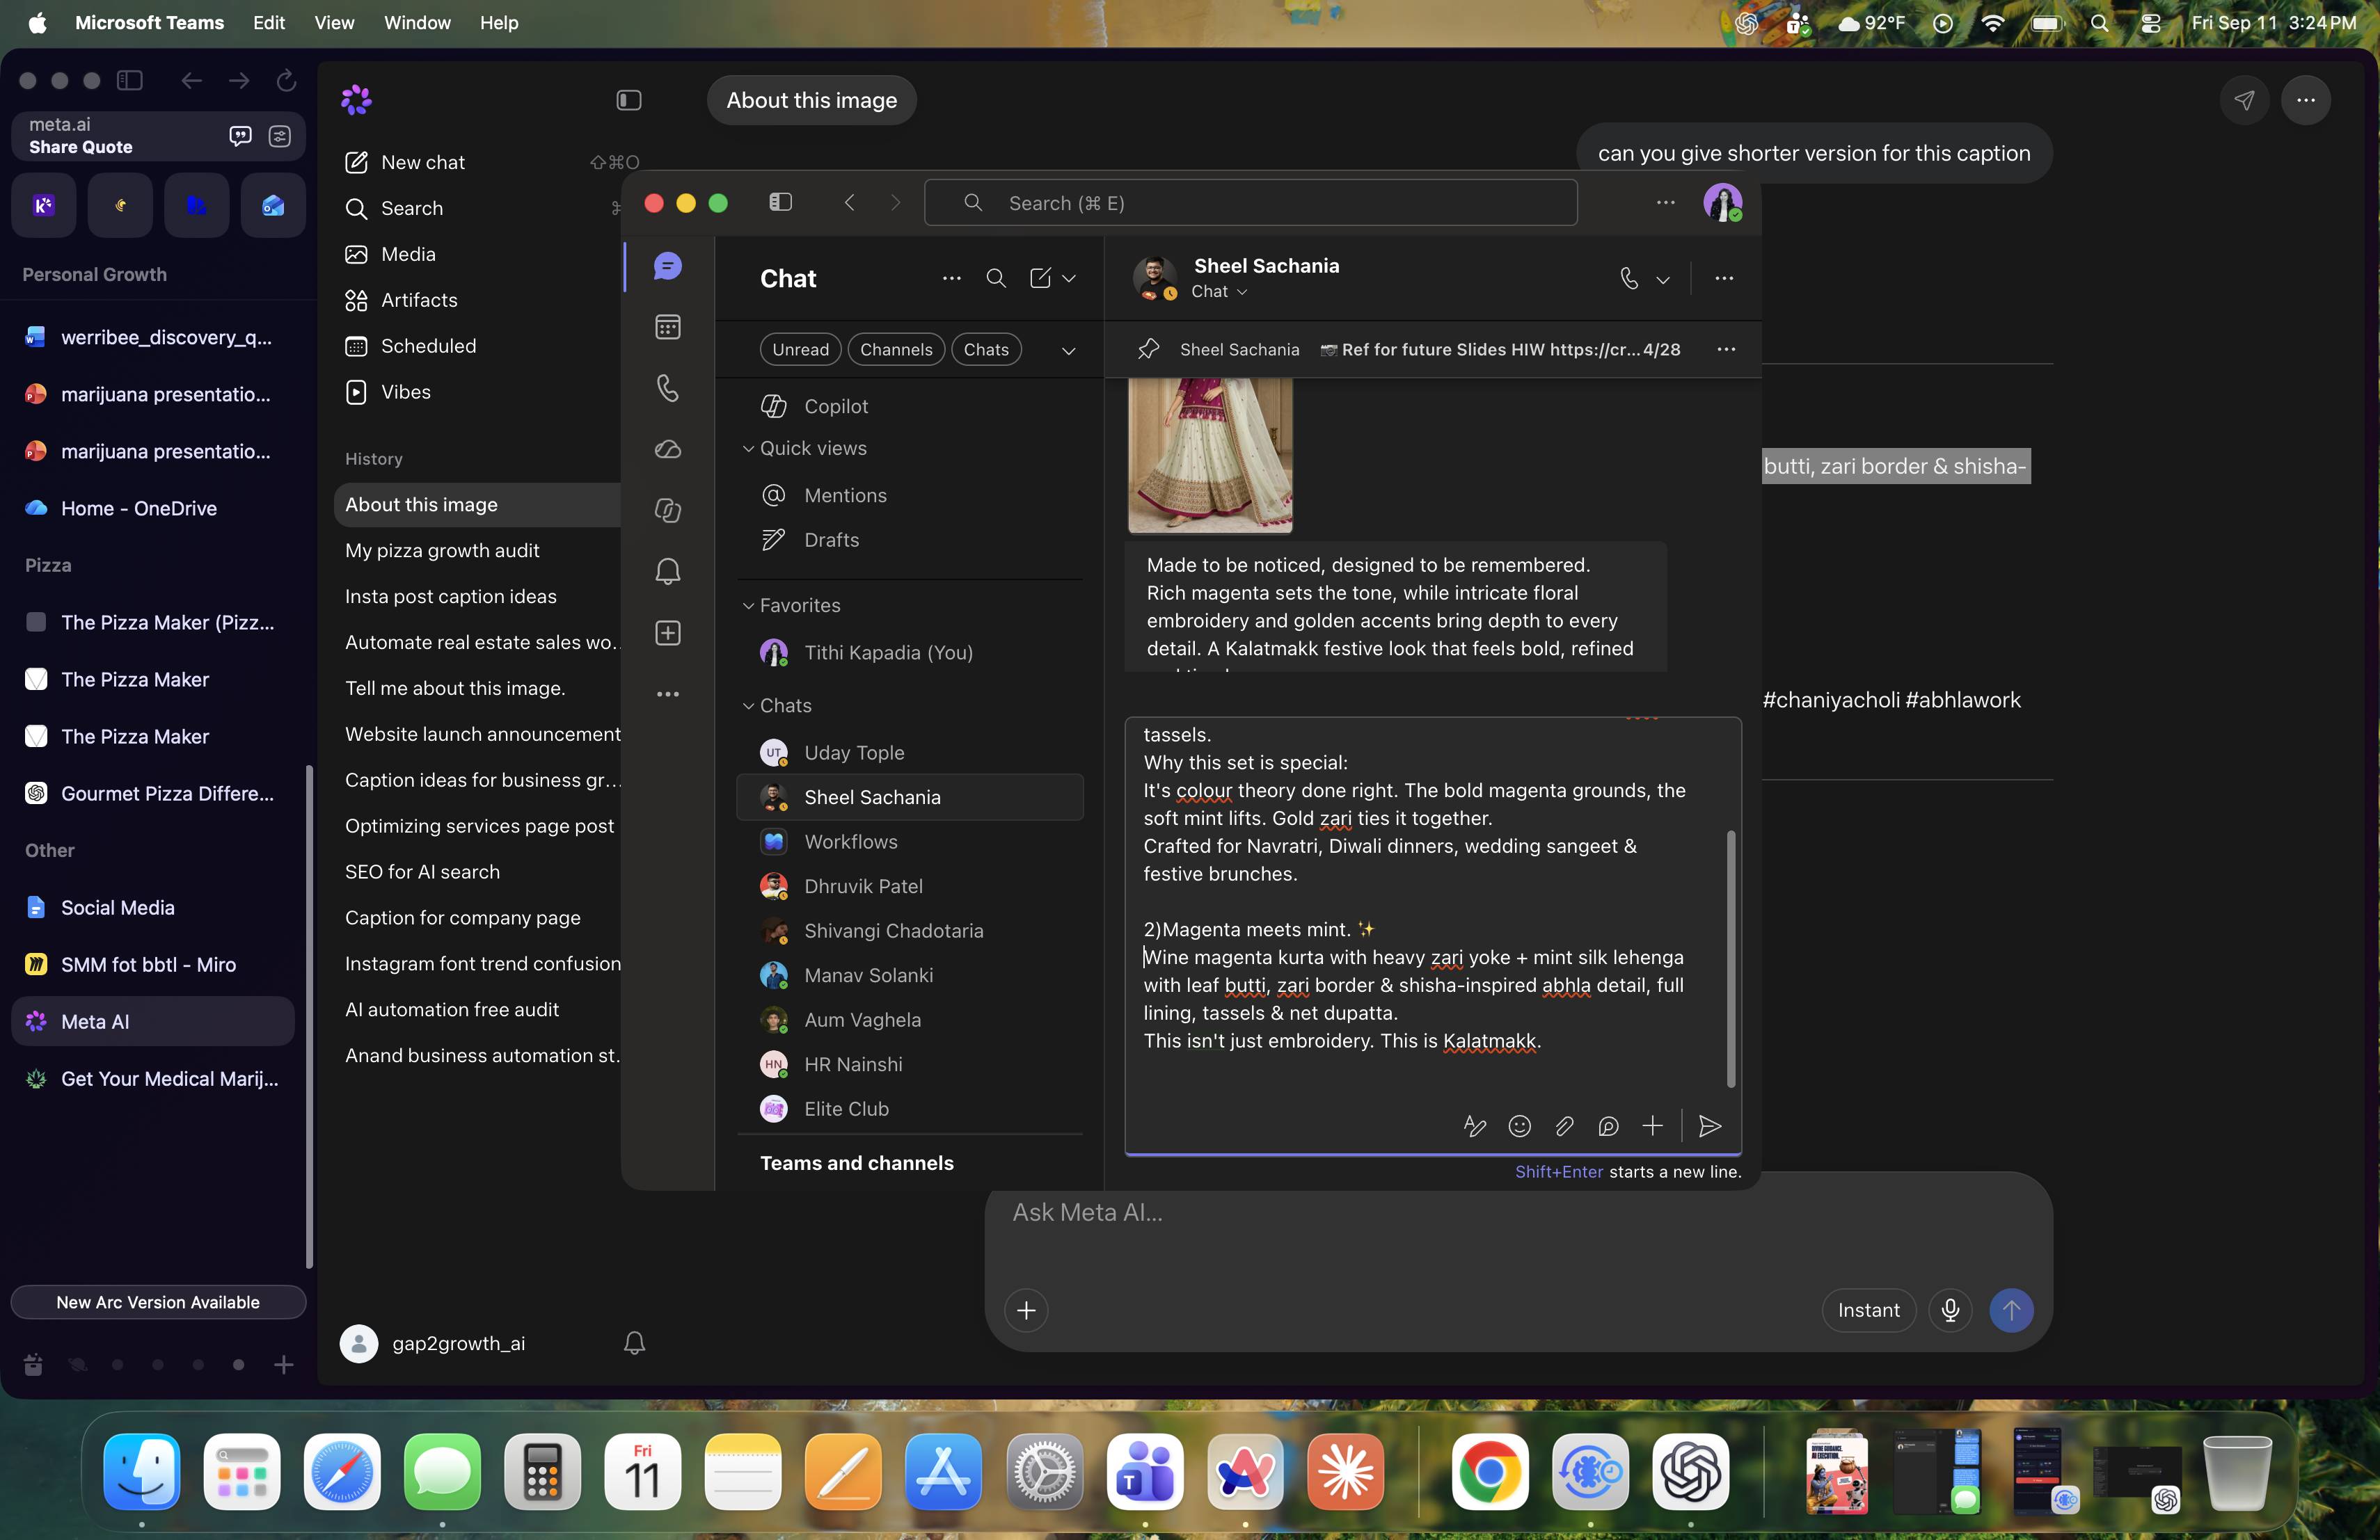Click the send arrow in Teams composer
2380x1540 pixels.
point(1709,1126)
